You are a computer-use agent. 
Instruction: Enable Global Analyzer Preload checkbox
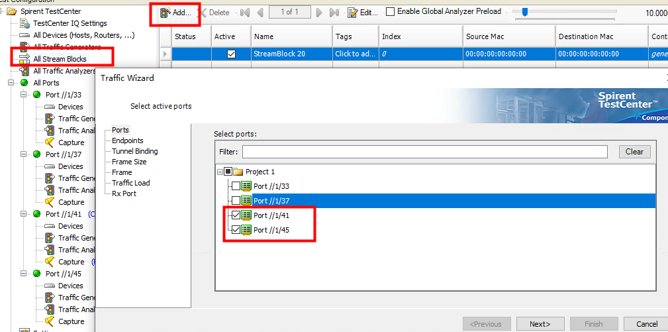pos(390,12)
